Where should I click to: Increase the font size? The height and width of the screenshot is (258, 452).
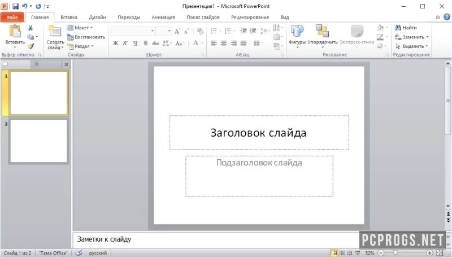(x=177, y=31)
